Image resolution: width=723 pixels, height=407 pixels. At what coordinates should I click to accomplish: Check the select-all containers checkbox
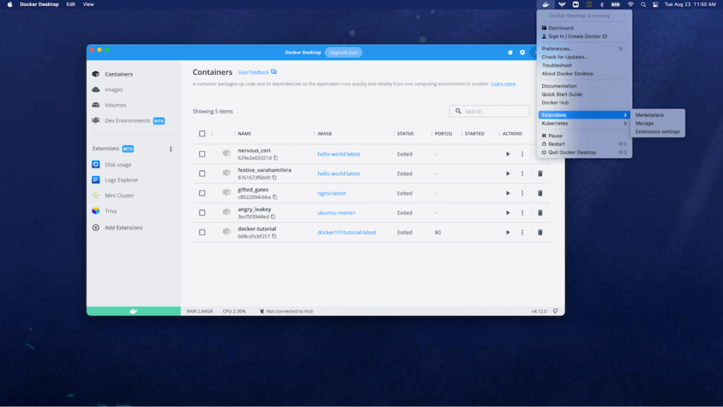pyautogui.click(x=202, y=133)
